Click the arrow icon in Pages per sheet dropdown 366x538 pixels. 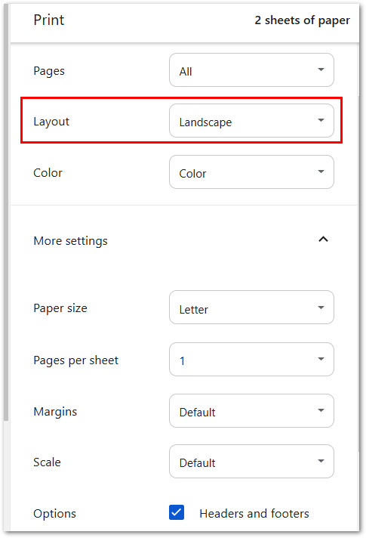[x=321, y=359]
